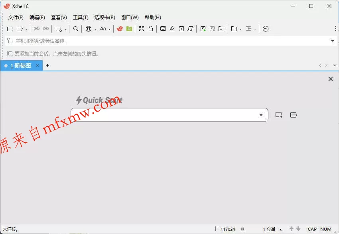Click the cursor position status icon
Viewport: 339px width, 234px height.
pos(243,229)
